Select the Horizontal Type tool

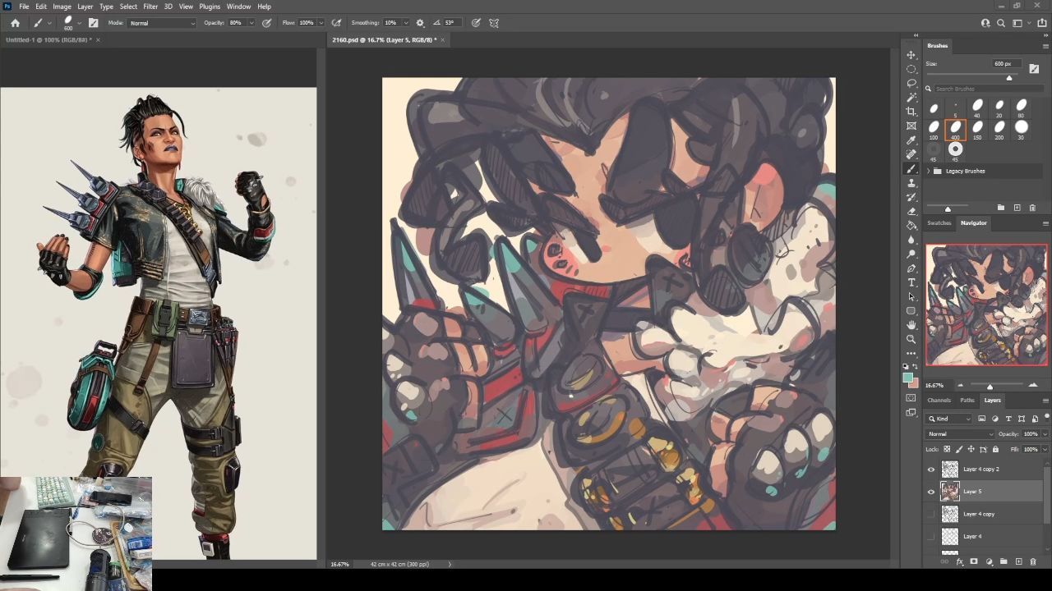coord(911,282)
